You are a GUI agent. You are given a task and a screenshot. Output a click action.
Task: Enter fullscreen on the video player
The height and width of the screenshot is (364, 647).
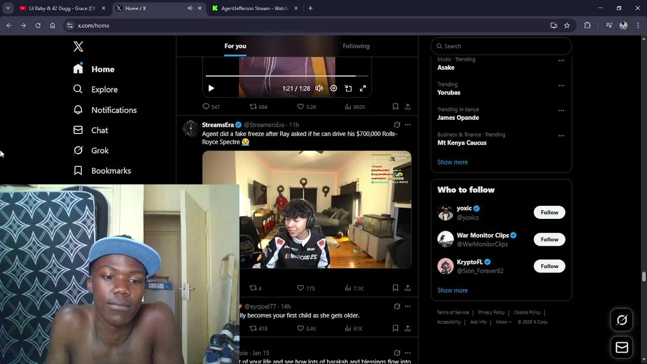point(363,88)
